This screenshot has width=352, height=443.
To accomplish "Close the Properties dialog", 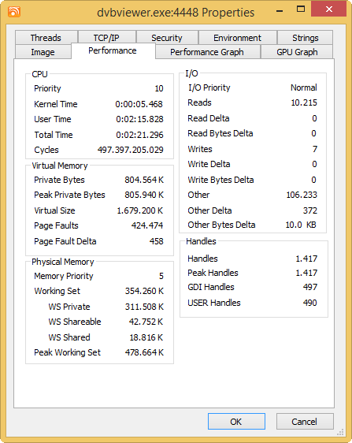I will coord(328,9).
